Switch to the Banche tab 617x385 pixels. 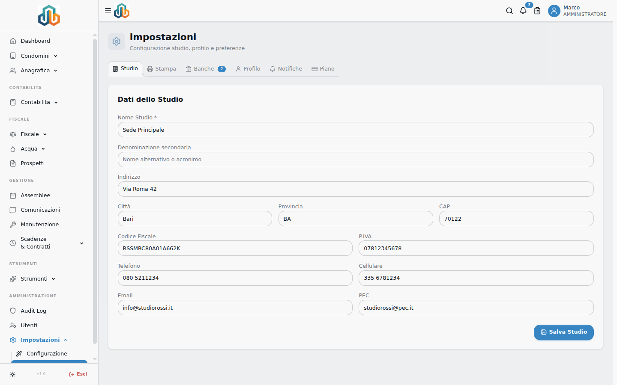(x=206, y=69)
